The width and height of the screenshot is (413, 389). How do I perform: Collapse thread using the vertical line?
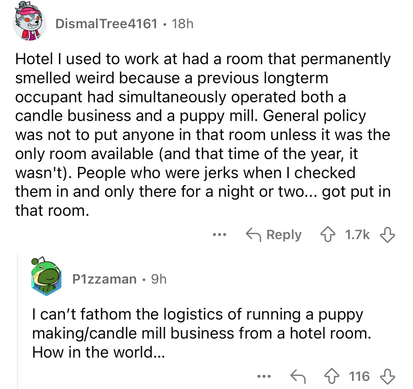point(18,317)
